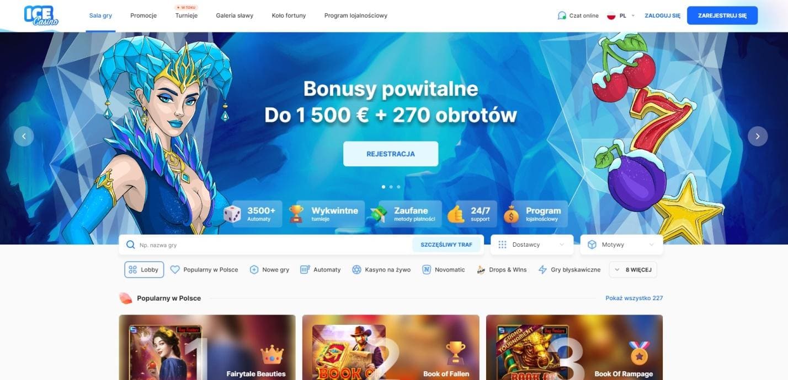Go to next banner slide arrow
Screen dimensions: 788x380
click(x=758, y=136)
